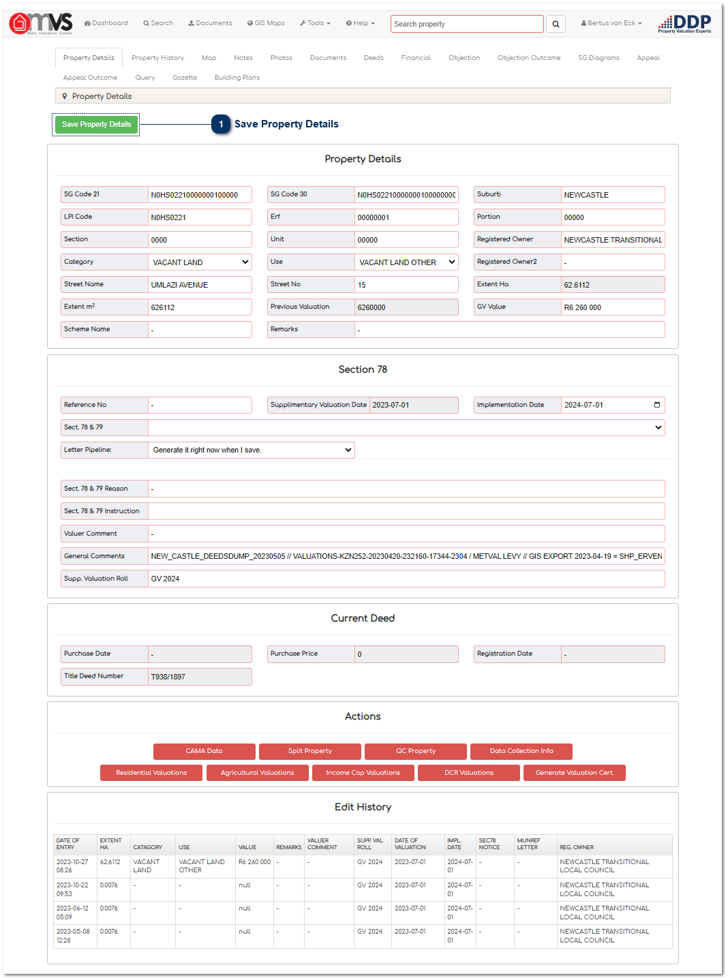Click the Supp. Valuation Roll field
Image resolution: width=728 pixels, height=980 pixels.
[x=406, y=579]
